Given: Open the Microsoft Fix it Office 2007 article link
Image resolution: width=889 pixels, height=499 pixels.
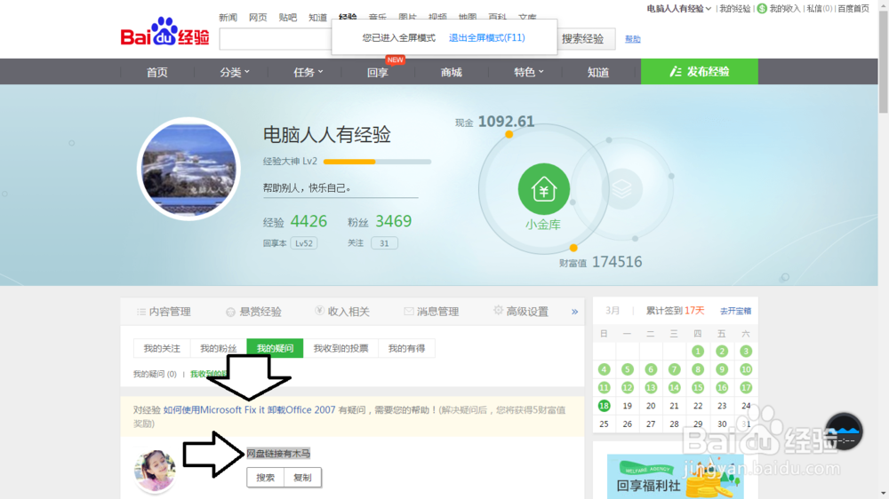Looking at the screenshot, I should tap(250, 409).
